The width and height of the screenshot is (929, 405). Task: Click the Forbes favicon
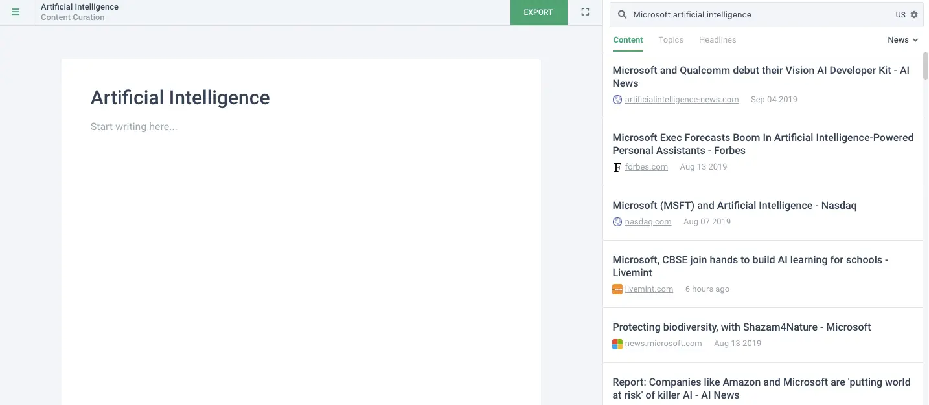(617, 167)
